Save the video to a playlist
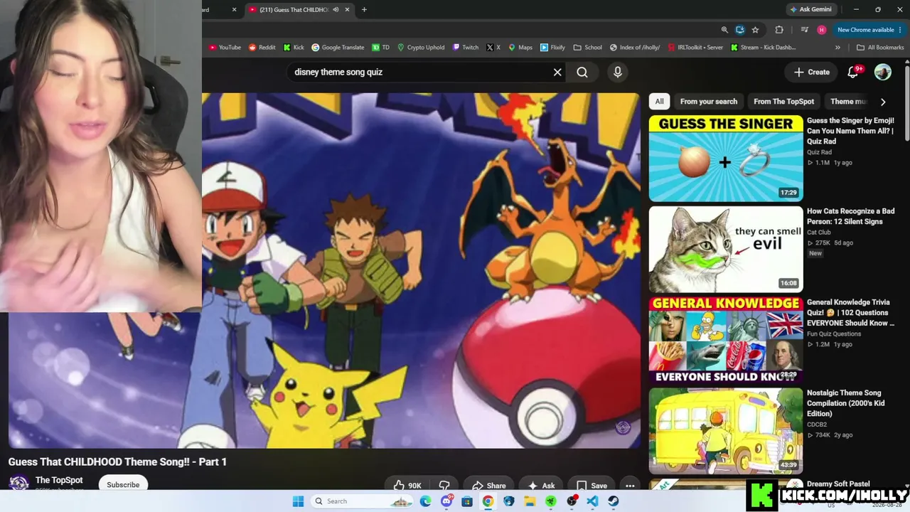 (591, 486)
